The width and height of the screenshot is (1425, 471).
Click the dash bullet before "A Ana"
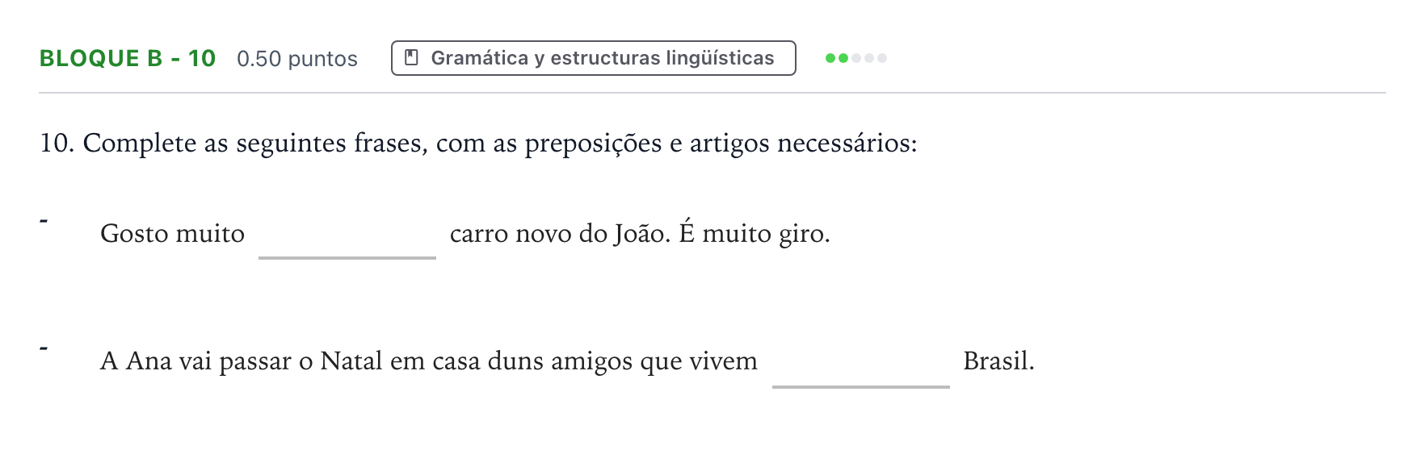click(44, 348)
